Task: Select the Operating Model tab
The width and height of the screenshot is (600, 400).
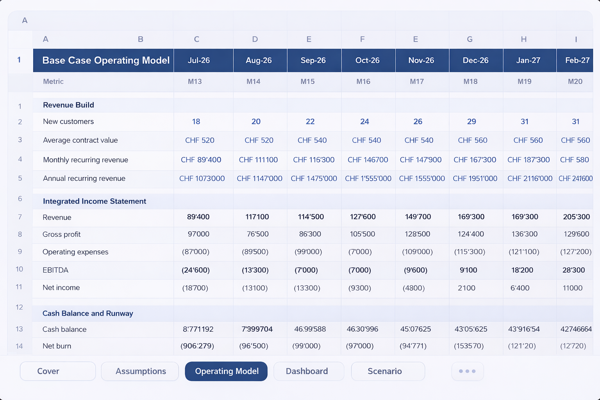Action: [226, 371]
